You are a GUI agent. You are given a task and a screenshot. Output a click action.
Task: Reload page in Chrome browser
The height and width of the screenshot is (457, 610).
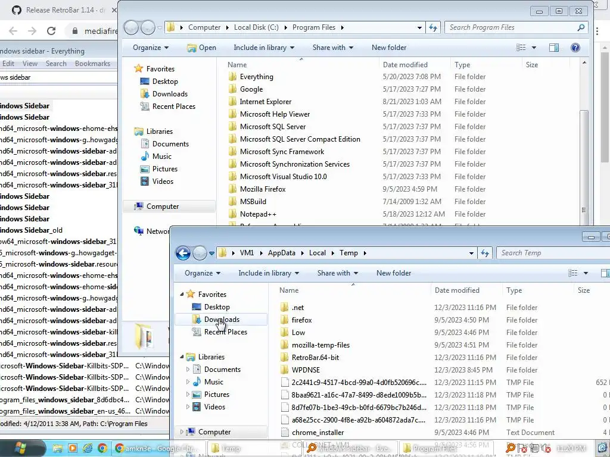(51, 31)
